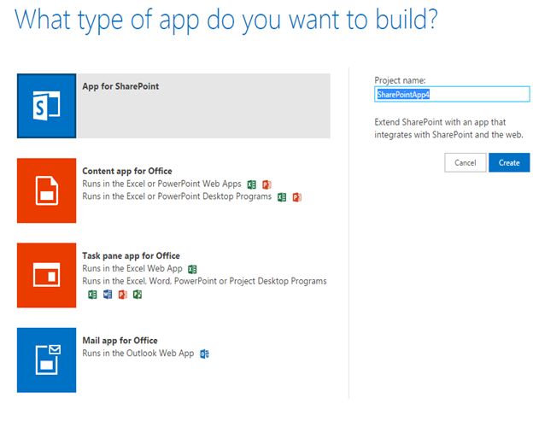Click Excel icon beside 'Excel or PowerPoint Desktop Programs'
This screenshot has width=533, height=427.
(x=282, y=197)
